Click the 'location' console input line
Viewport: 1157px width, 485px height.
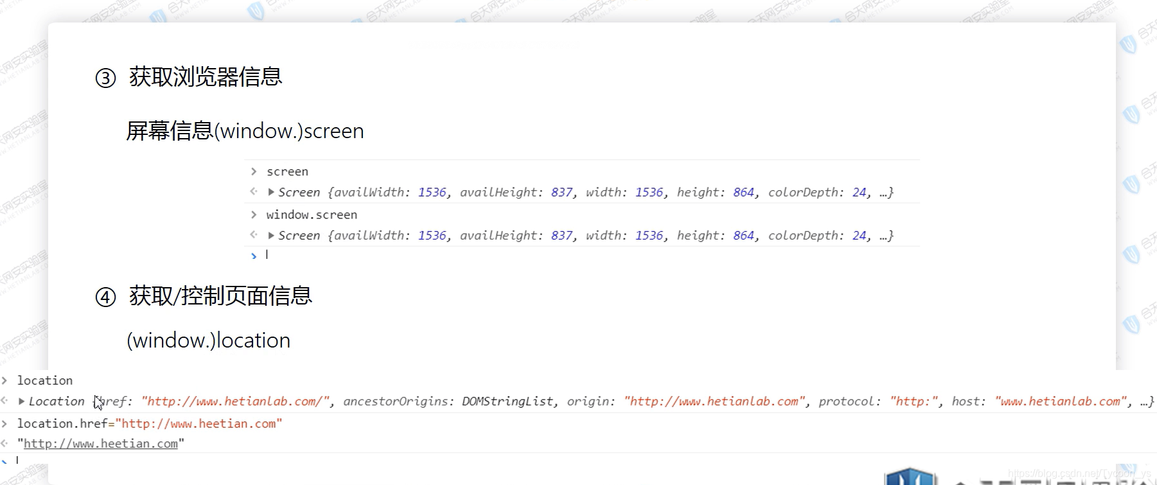(x=45, y=380)
